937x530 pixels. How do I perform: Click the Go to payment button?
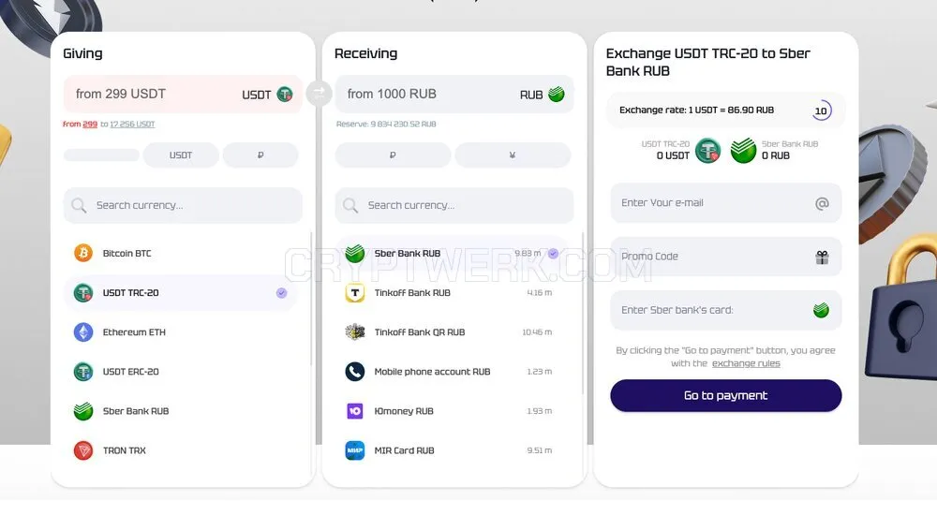click(x=725, y=395)
